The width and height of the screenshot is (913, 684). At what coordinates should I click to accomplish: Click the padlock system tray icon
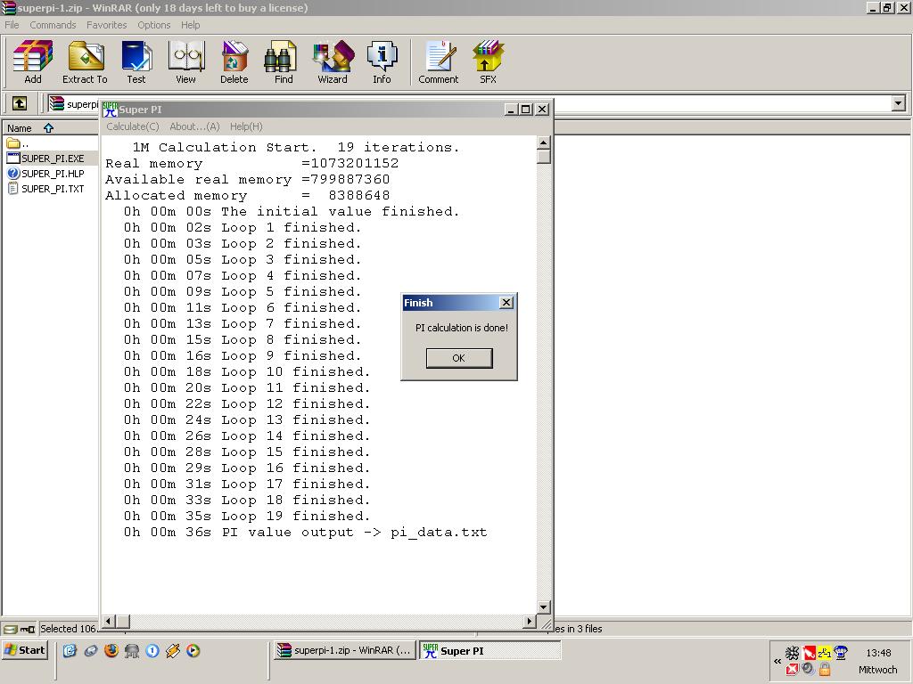(x=825, y=669)
